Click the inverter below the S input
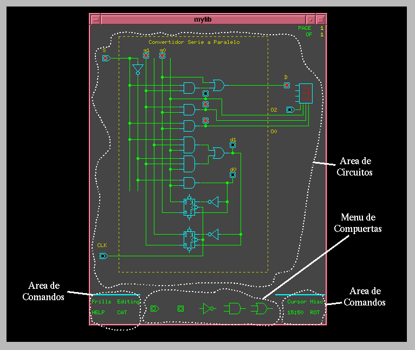The width and height of the screenshot is (415, 350). 138,69
